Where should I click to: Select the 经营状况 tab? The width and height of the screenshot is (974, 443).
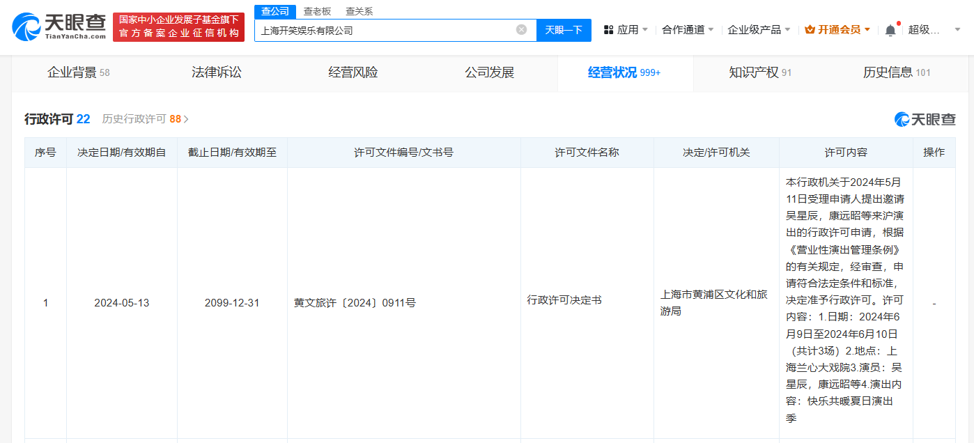click(x=624, y=72)
